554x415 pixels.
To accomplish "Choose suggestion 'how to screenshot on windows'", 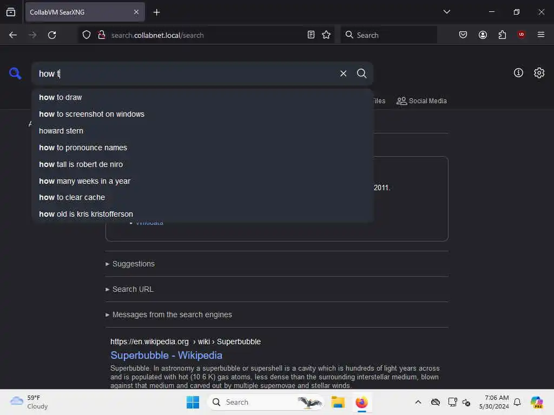I will 202,114.
